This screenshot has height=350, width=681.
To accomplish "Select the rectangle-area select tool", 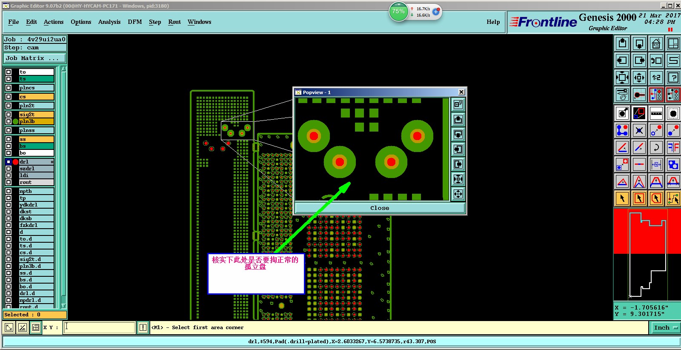I will click(x=639, y=198).
